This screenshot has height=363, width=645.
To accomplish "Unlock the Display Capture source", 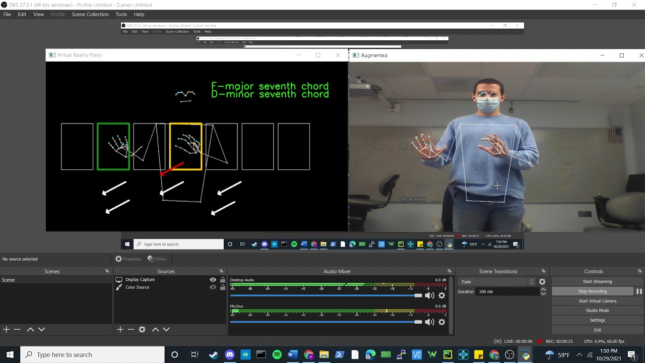I will click(x=222, y=280).
